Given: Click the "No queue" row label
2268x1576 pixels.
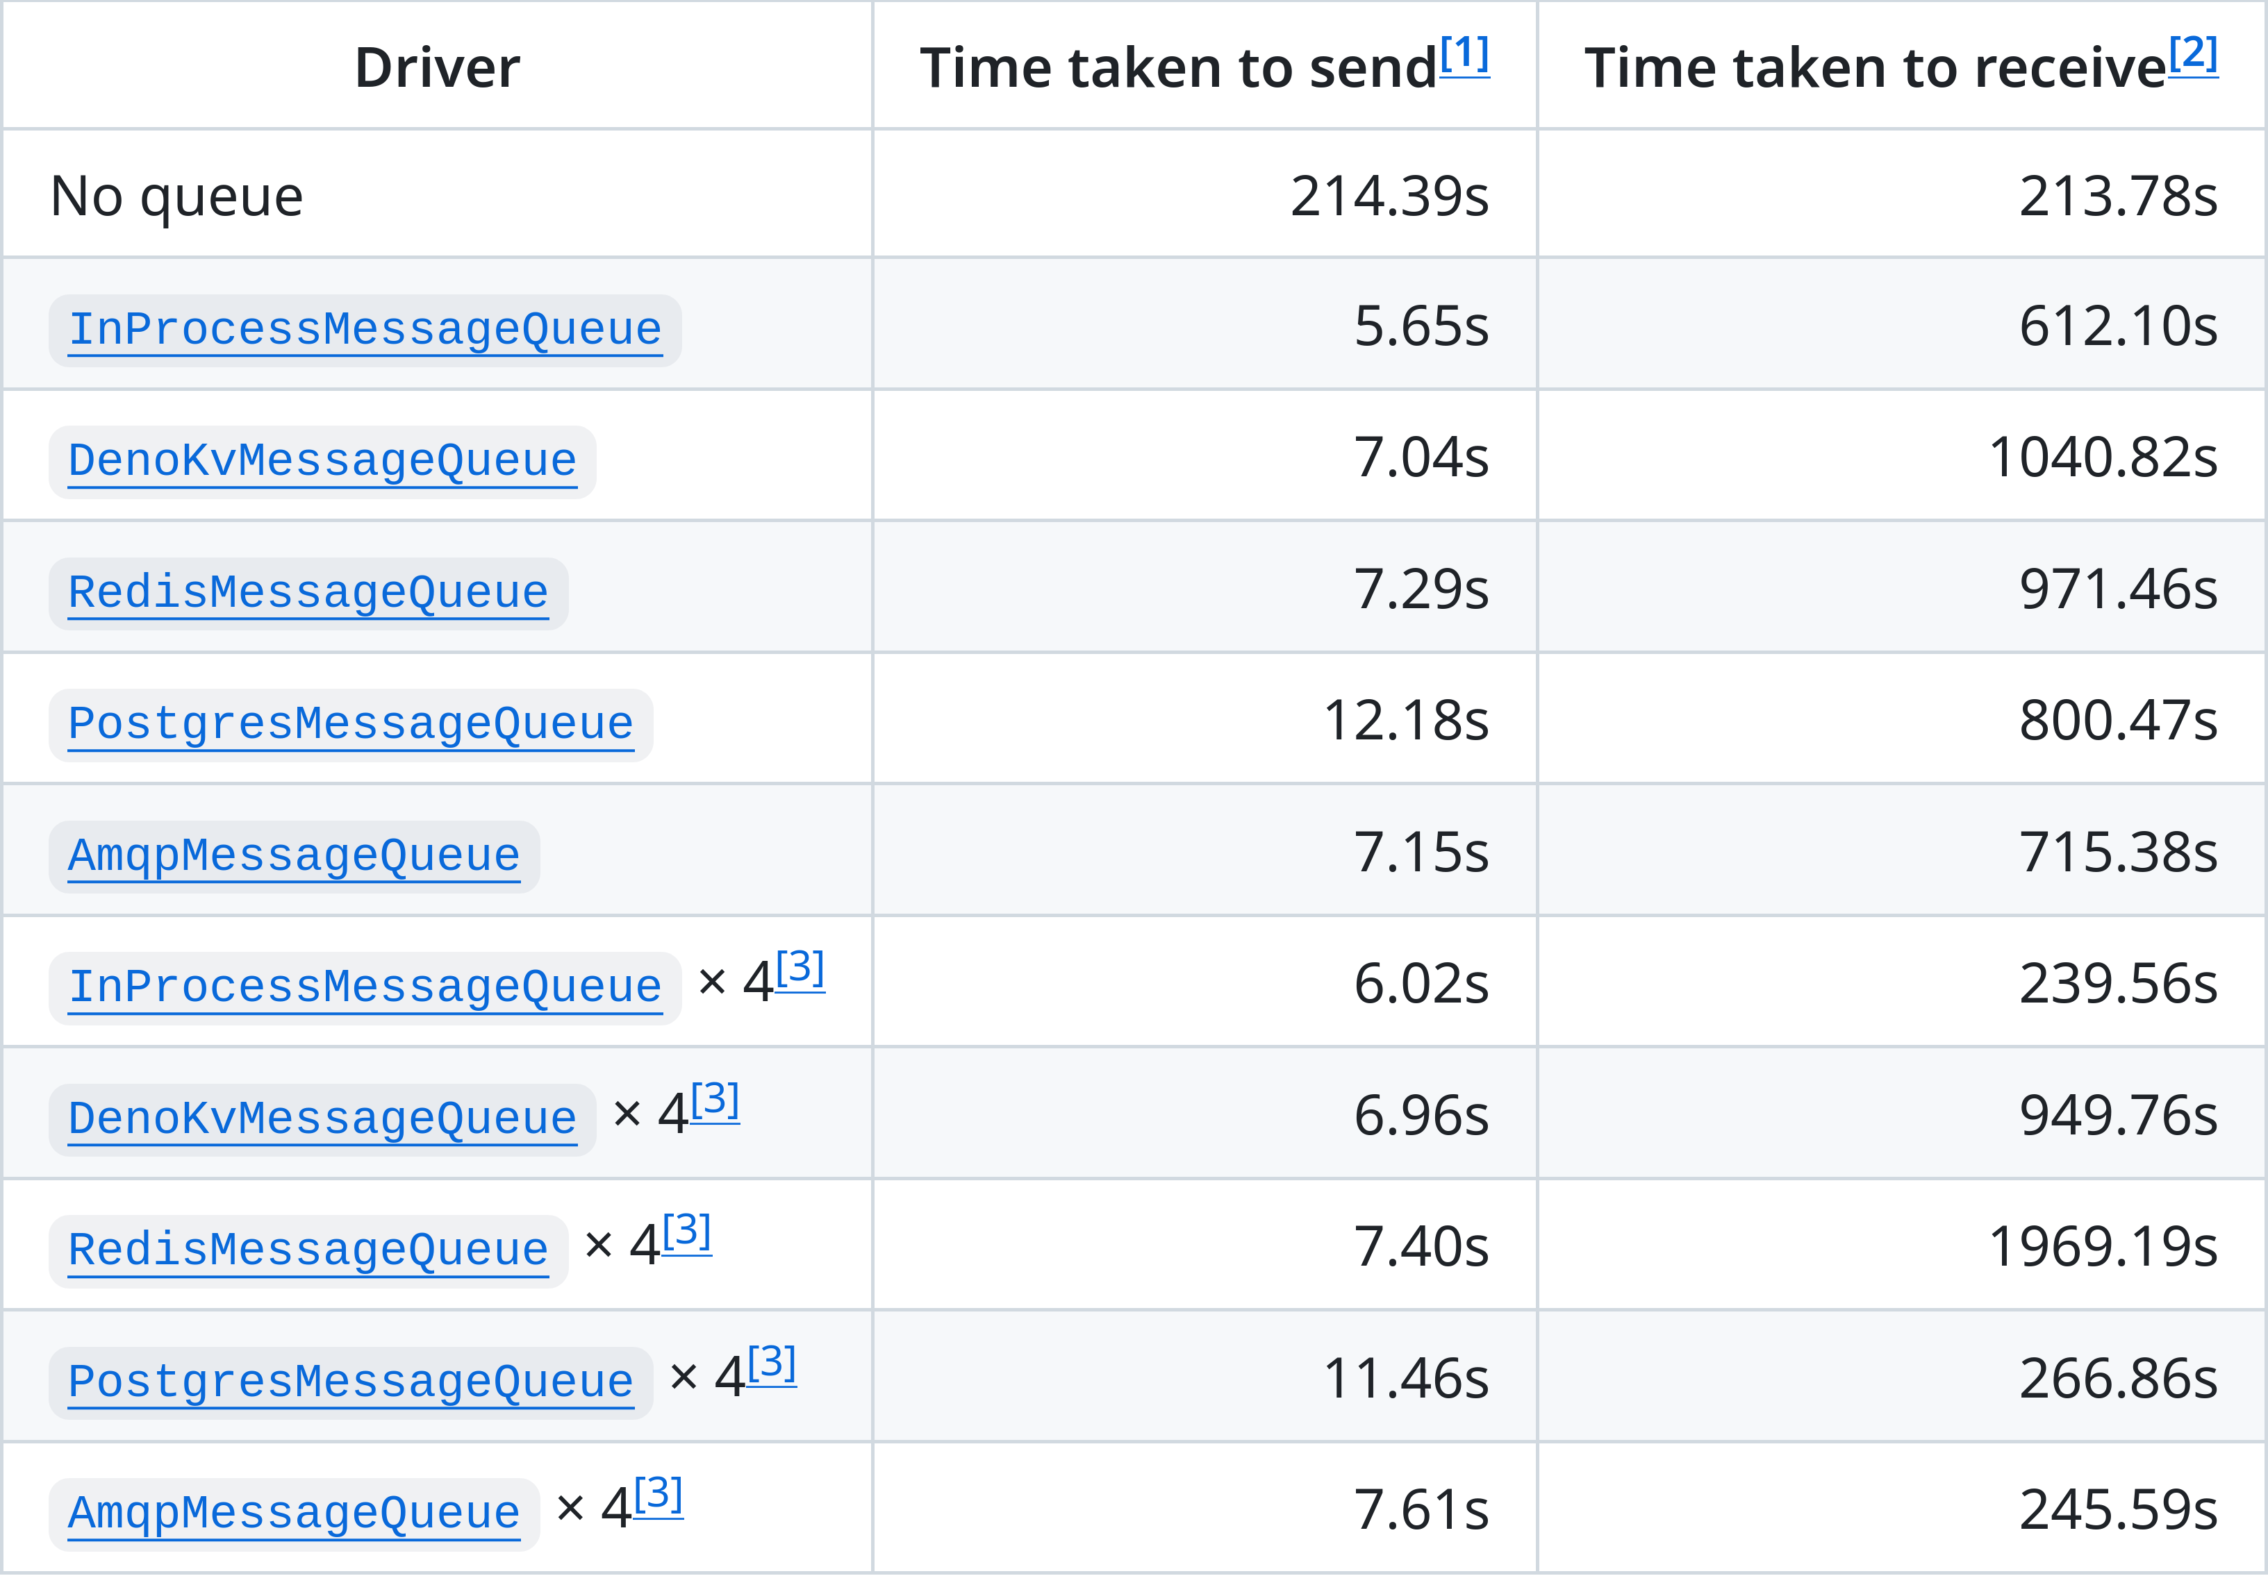Looking at the screenshot, I should tap(177, 196).
